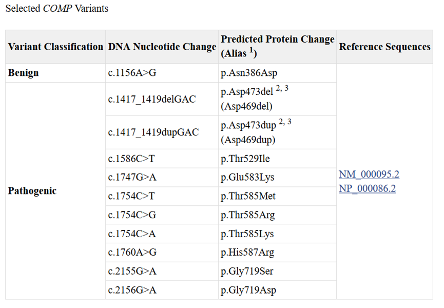Select the p.Glu583Lys protein change
Screen dimensions: 444x308
247,177
